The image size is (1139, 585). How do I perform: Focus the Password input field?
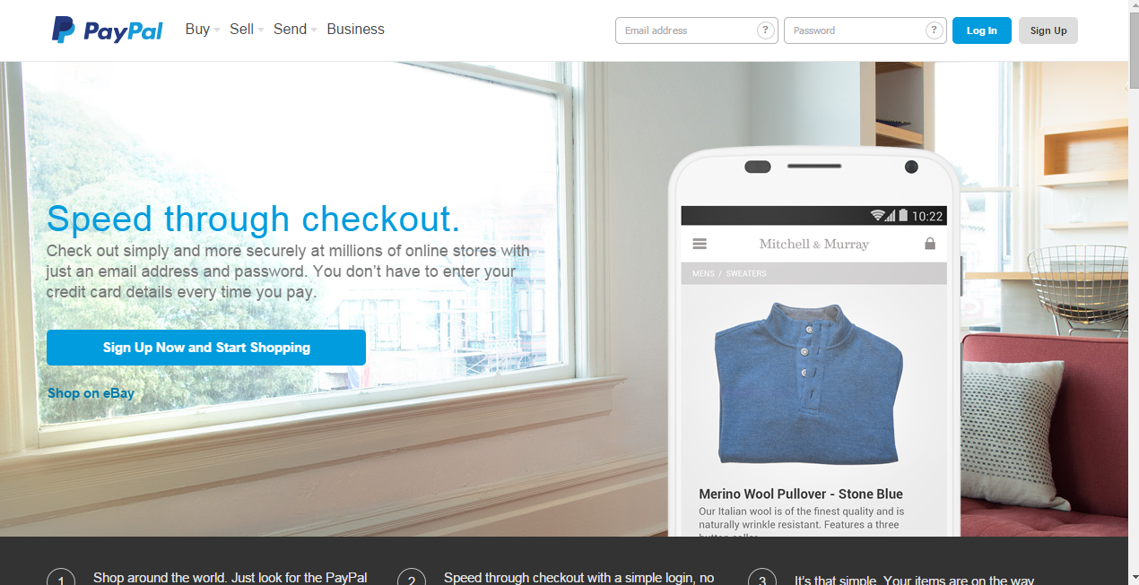tap(865, 30)
